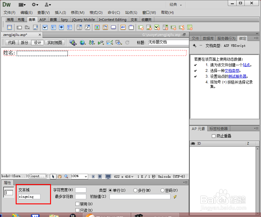Insert a form with the Form icon
261x217 pixels.
coord(9,27)
